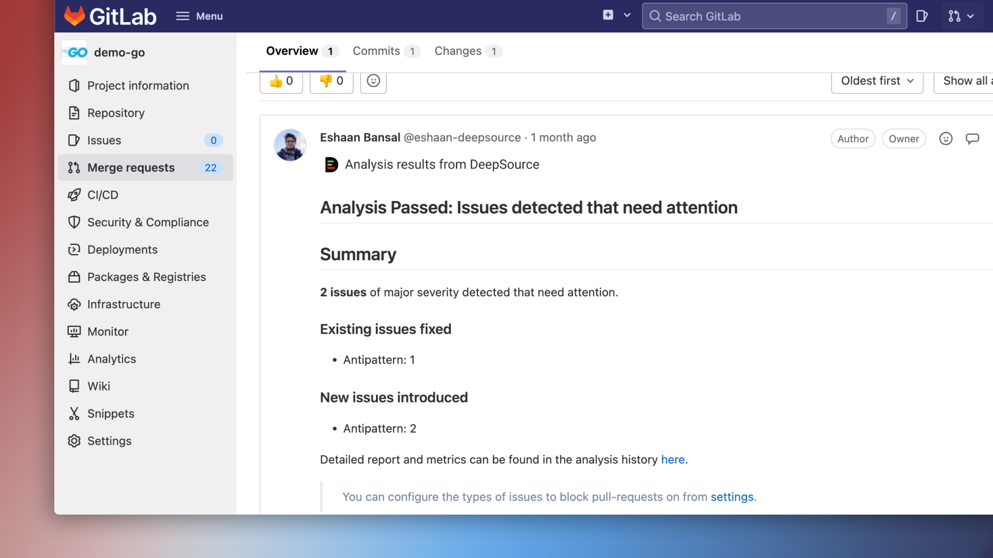
Task: Open DeepSource 'settings' configuration link
Action: point(731,497)
